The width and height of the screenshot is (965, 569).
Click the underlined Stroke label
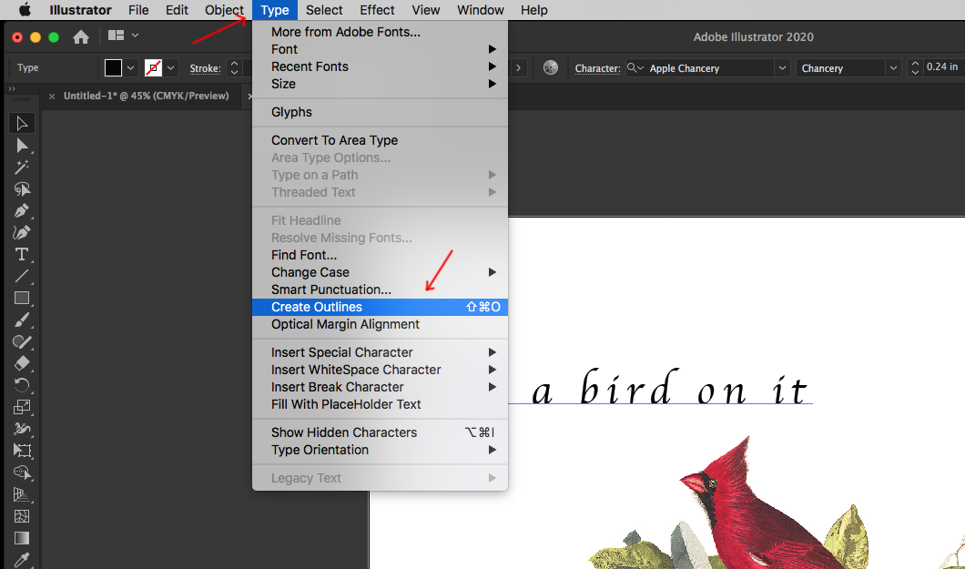coord(204,67)
